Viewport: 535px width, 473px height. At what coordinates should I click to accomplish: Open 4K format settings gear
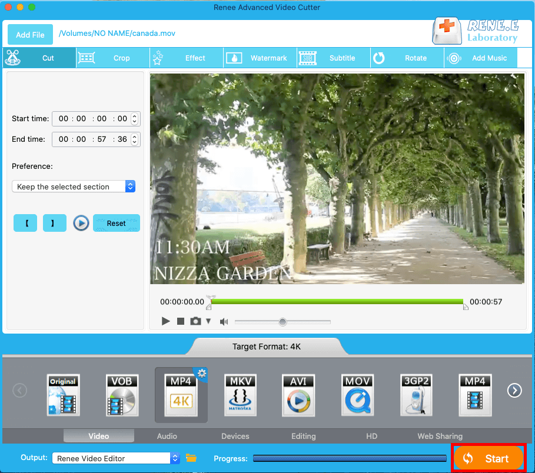[x=202, y=374]
